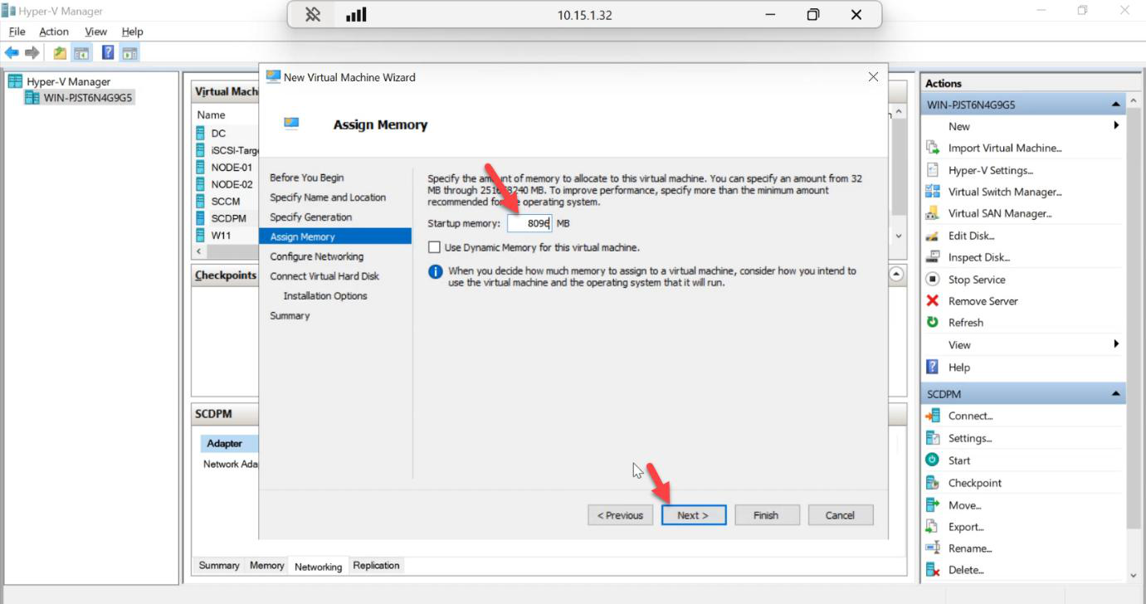
Task: Select WIN-PJST6N4G9G5 server in the tree
Action: (x=88, y=98)
